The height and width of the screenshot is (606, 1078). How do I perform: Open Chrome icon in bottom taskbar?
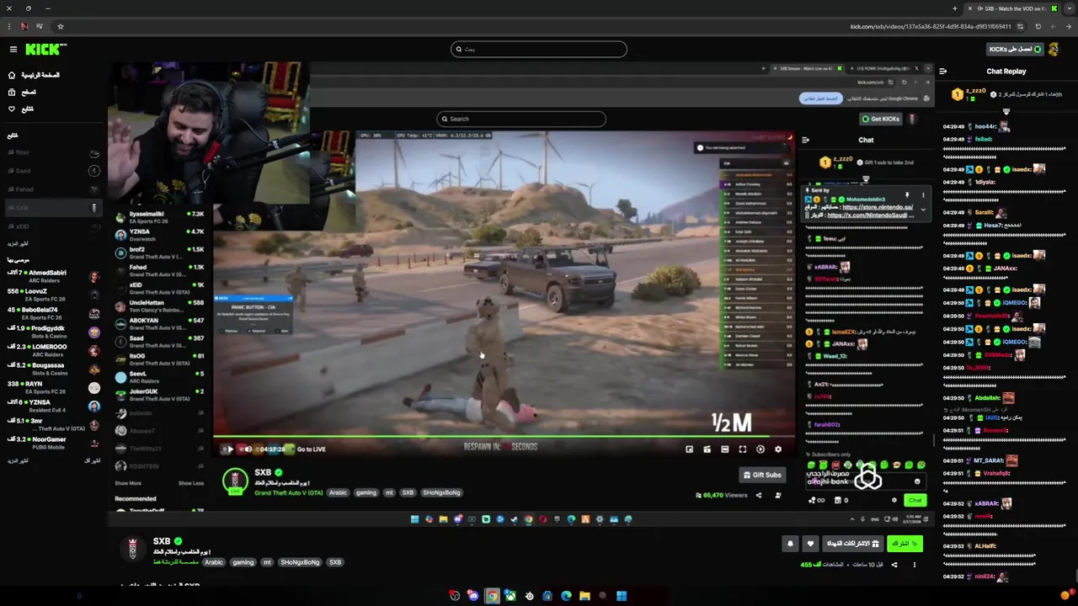[x=492, y=596]
